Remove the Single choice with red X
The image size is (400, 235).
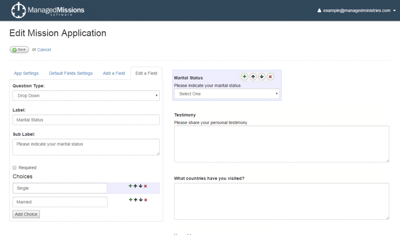[146, 186]
